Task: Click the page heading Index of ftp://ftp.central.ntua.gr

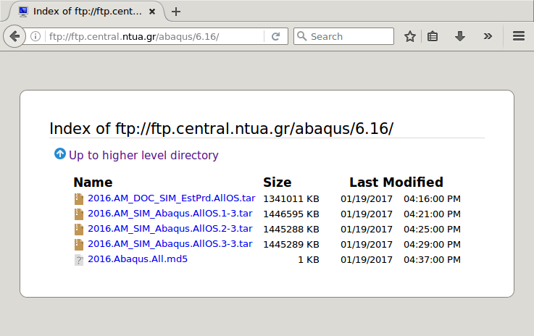Action: click(x=222, y=129)
